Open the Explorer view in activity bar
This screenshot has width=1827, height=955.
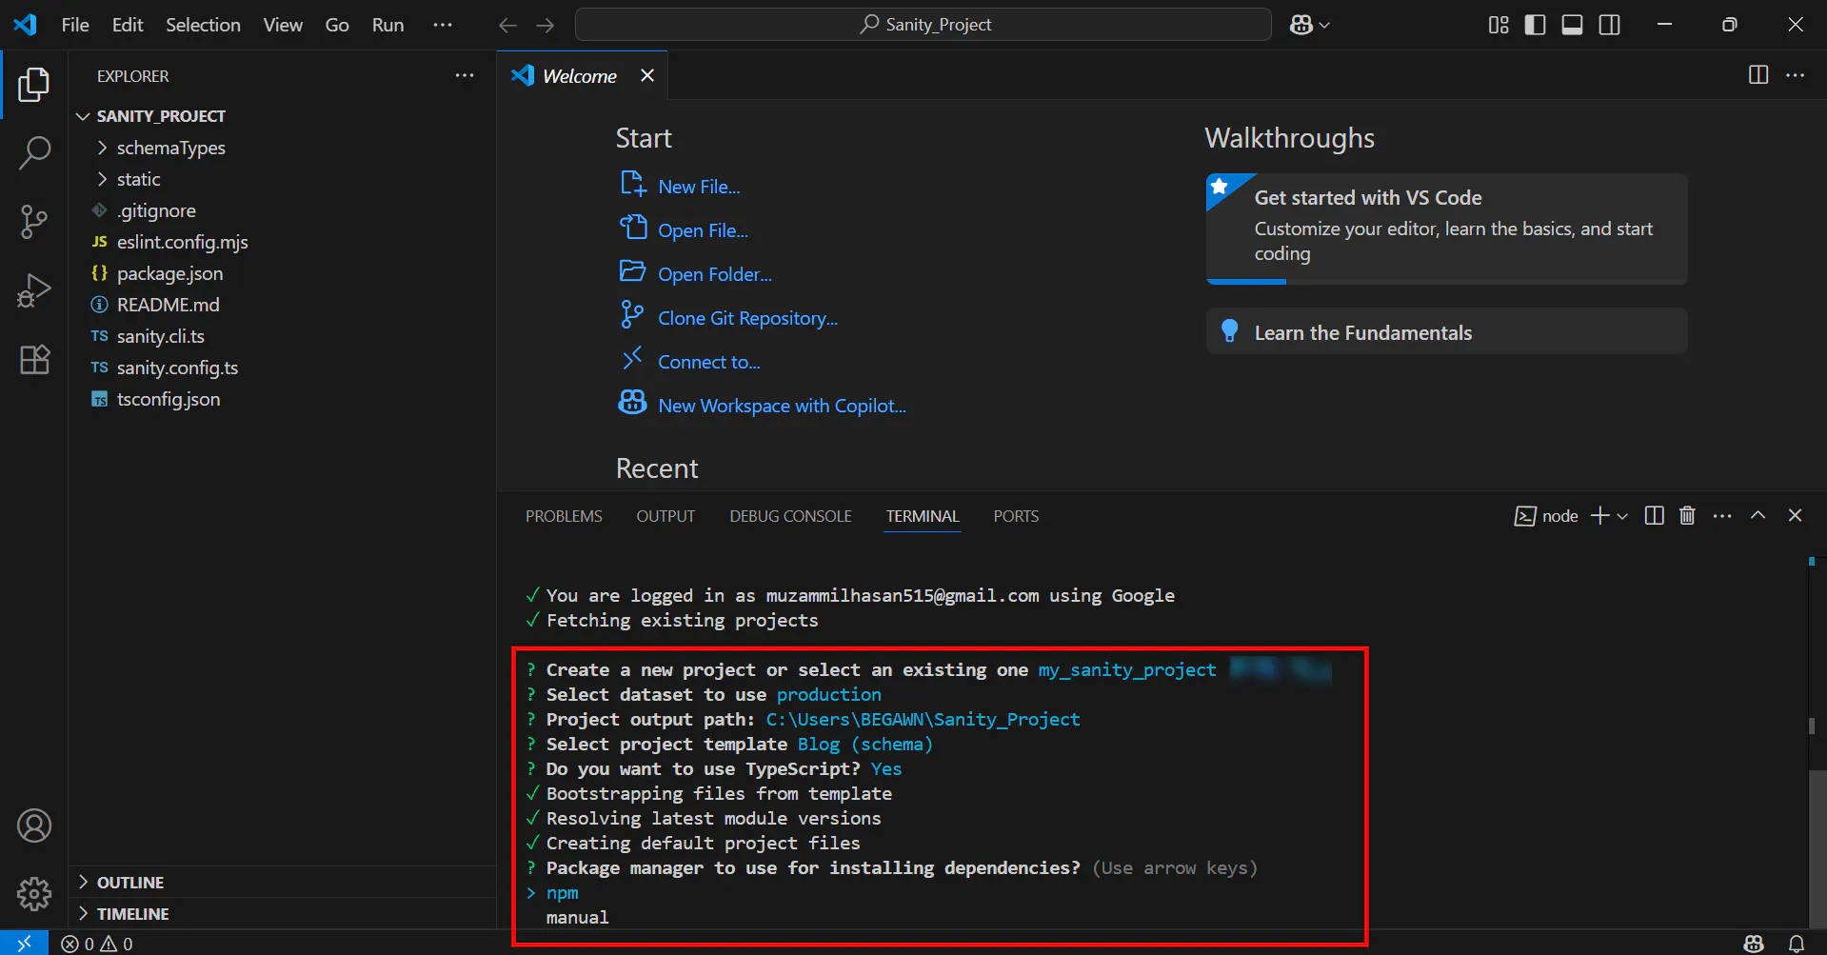pyautogui.click(x=34, y=85)
